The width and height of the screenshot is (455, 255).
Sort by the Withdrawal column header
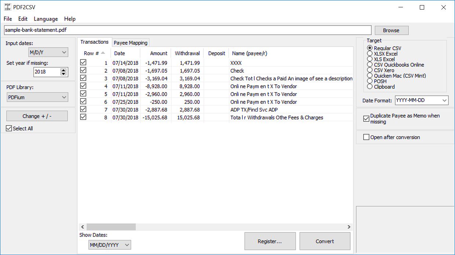click(187, 53)
